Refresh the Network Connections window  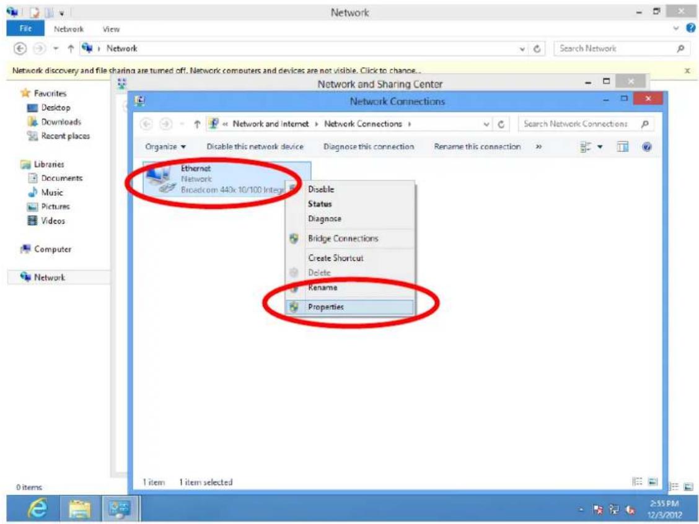click(x=501, y=124)
